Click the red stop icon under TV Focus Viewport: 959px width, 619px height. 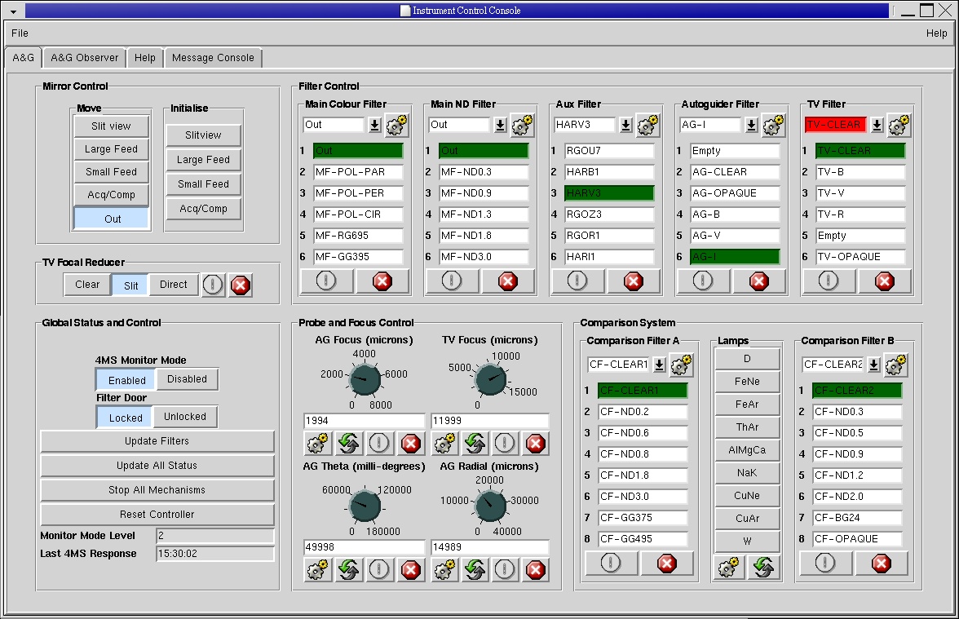click(536, 444)
